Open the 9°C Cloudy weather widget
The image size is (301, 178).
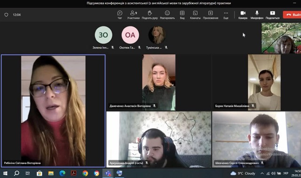point(243,173)
